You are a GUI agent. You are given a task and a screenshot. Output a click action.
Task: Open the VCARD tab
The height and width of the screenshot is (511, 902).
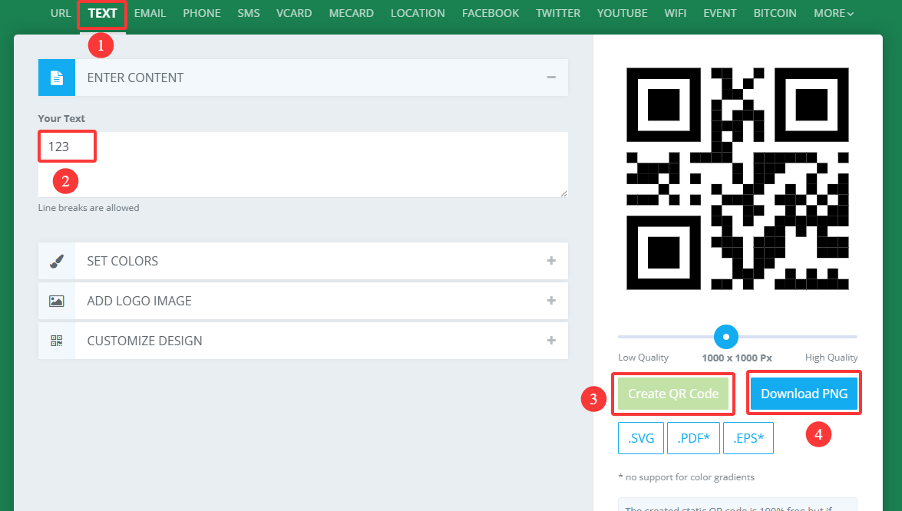coord(294,12)
